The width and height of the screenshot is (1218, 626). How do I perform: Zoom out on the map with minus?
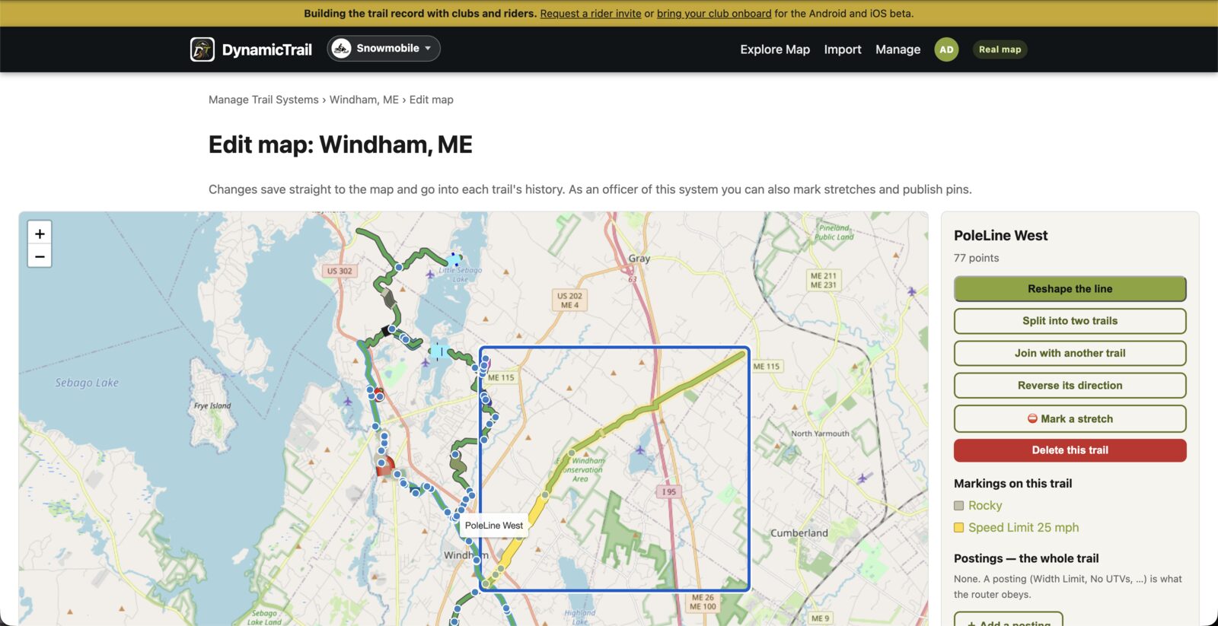coord(40,256)
